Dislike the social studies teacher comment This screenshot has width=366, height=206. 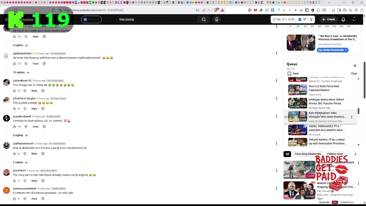click(x=26, y=37)
